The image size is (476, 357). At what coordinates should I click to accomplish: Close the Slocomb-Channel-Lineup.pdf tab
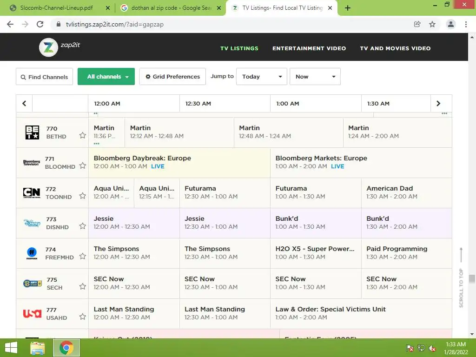[108, 8]
